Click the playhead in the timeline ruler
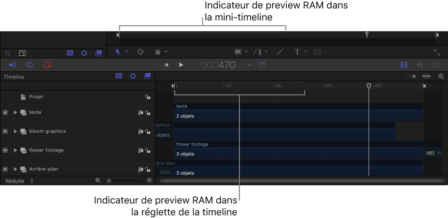This screenshot has height=218, width=448. (368, 86)
